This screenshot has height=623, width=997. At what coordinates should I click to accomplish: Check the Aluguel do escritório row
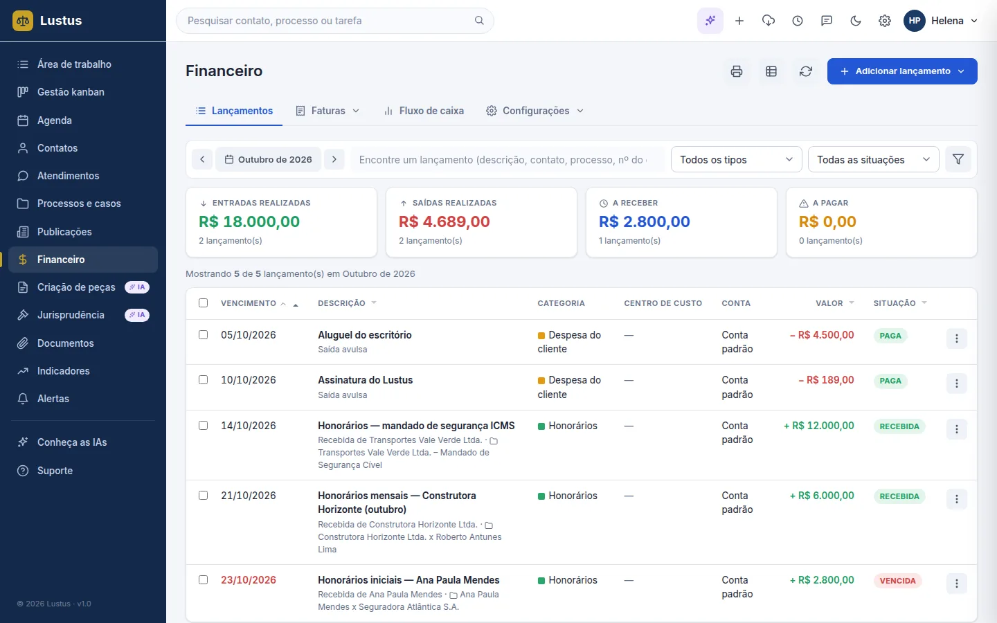[204, 334]
